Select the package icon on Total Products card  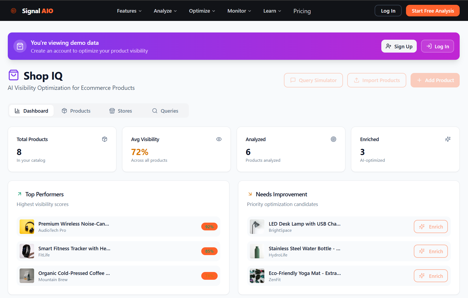click(x=105, y=139)
